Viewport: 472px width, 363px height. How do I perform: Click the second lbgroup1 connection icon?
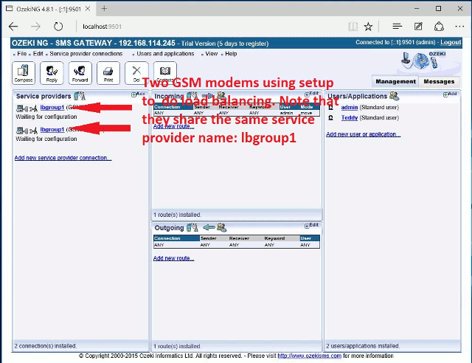(27, 130)
